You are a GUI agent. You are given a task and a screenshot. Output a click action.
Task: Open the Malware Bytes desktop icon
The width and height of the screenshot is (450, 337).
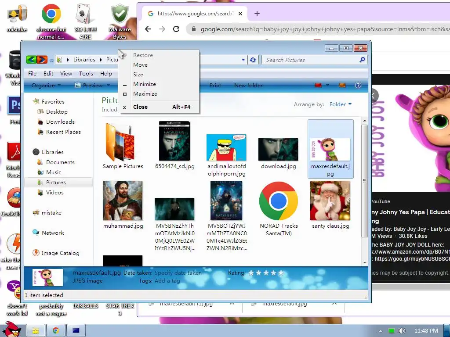(120, 22)
